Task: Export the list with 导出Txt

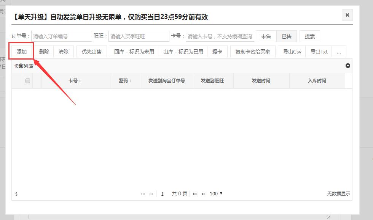Action: pos(319,52)
